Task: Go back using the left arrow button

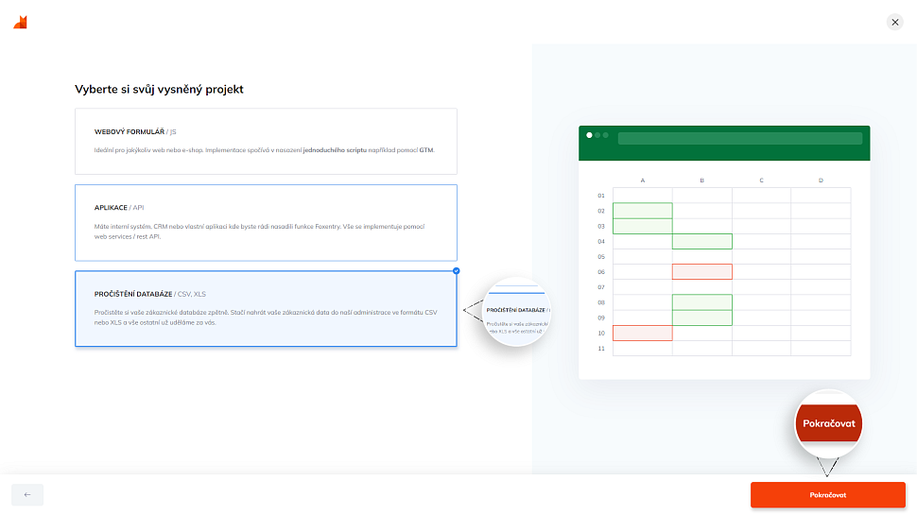Action: coord(27,494)
